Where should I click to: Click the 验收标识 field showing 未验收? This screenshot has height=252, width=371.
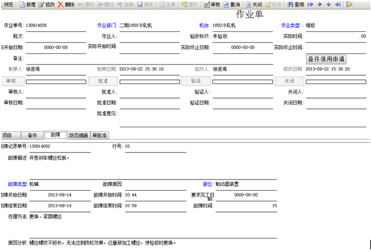point(242,37)
